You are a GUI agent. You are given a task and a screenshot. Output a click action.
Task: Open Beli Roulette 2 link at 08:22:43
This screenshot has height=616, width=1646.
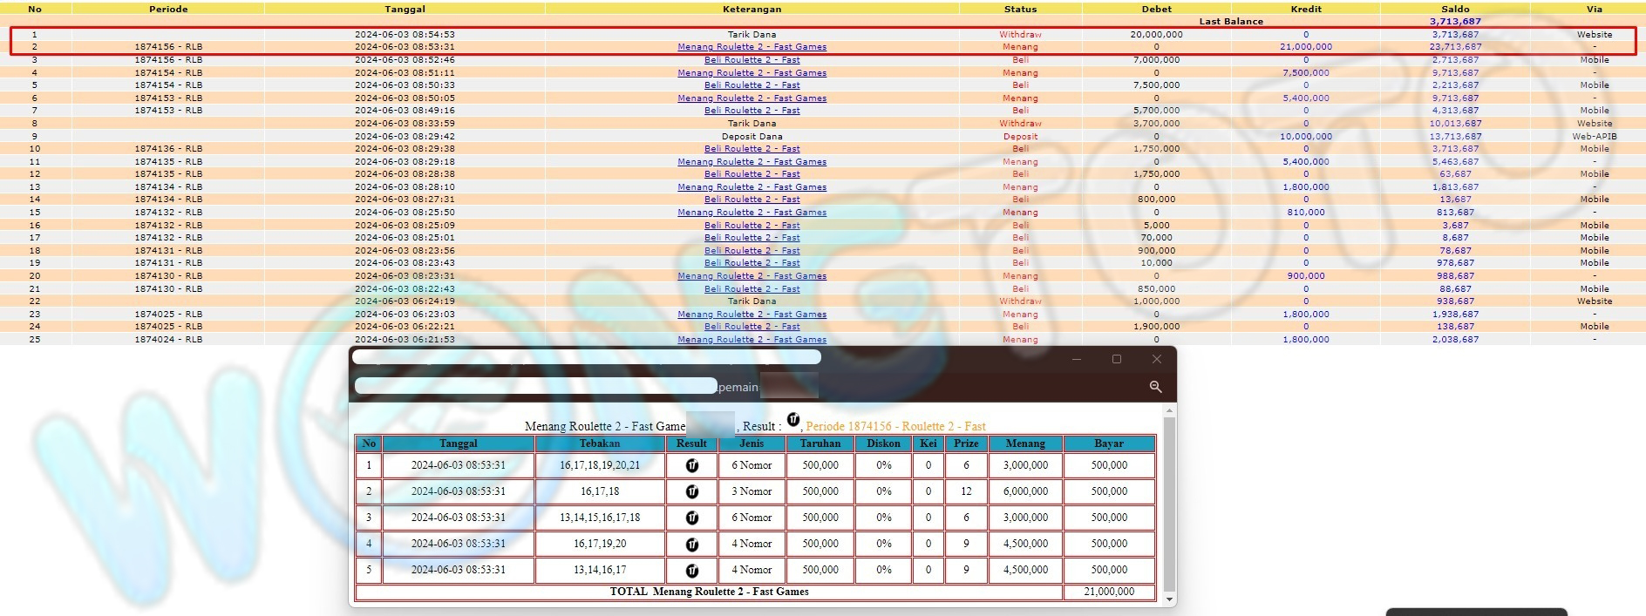(752, 289)
